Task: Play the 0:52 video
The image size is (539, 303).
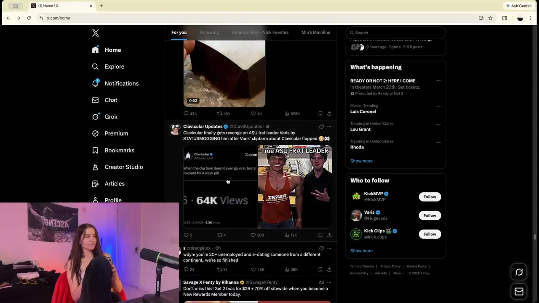Action: 224,74
